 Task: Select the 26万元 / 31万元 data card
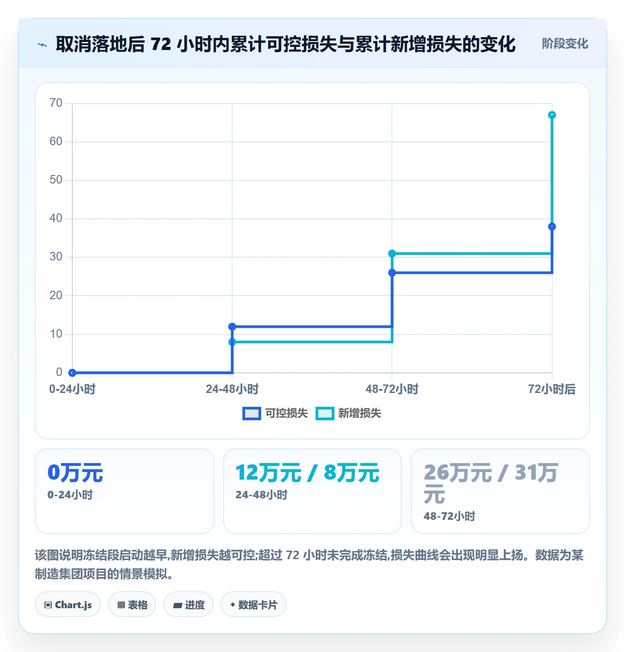(500, 491)
